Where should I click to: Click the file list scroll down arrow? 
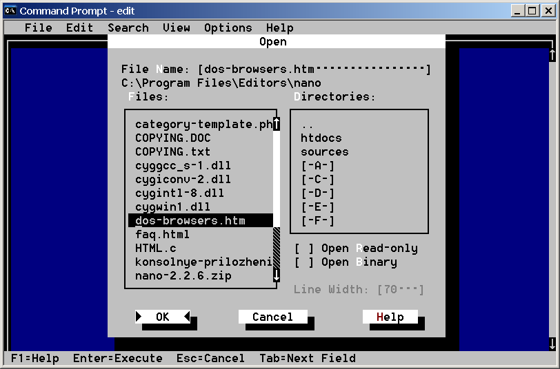(x=277, y=275)
